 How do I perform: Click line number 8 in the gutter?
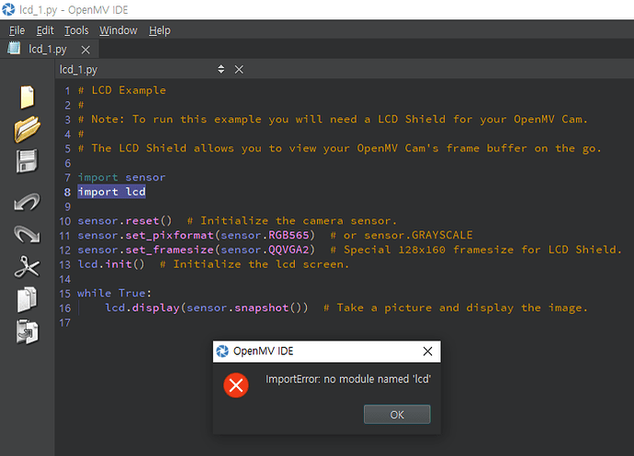pos(67,193)
